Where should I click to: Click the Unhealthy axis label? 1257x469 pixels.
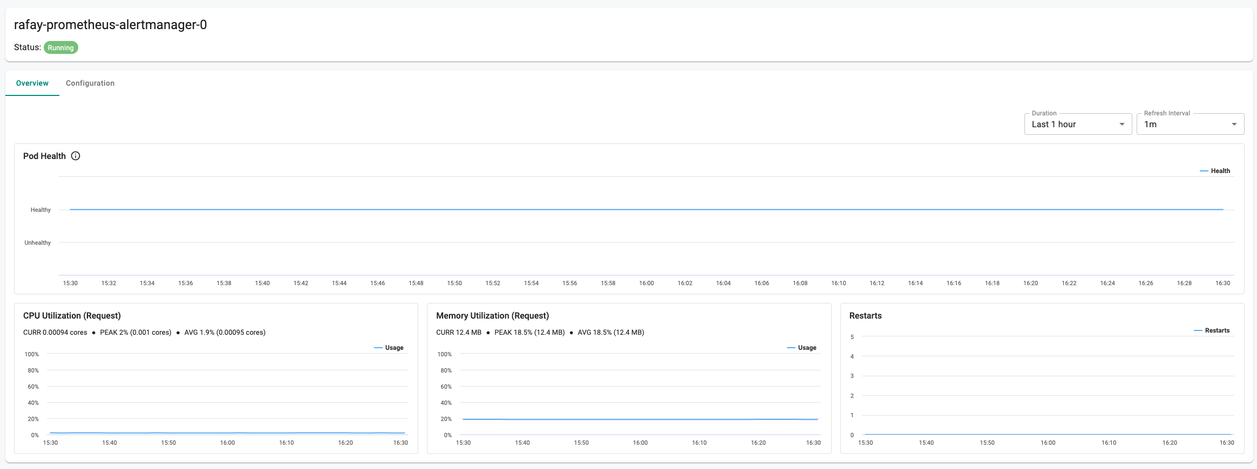pos(37,243)
